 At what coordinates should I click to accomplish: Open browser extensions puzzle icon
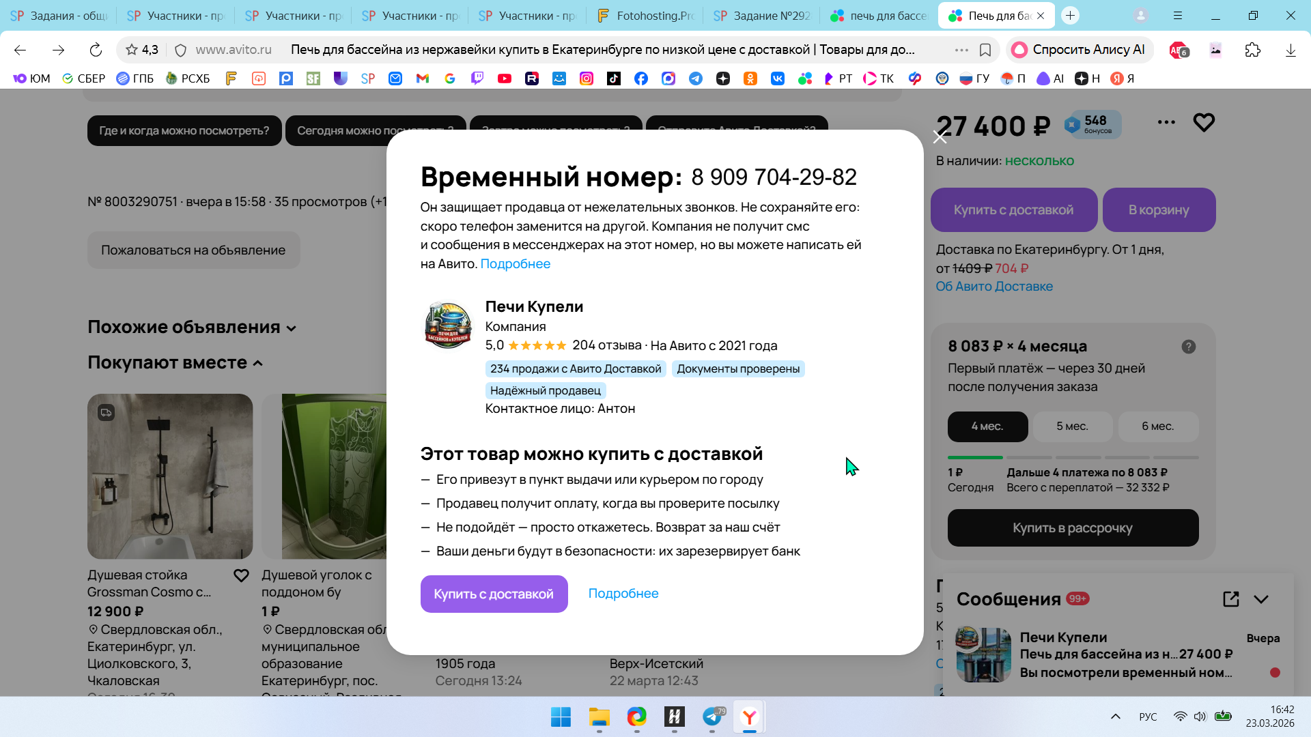[1252, 50]
